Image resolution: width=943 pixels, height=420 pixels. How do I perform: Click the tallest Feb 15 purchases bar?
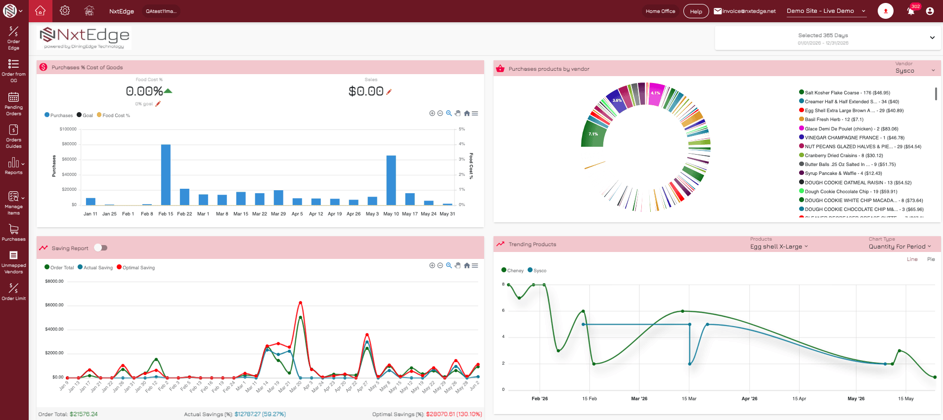(x=166, y=174)
